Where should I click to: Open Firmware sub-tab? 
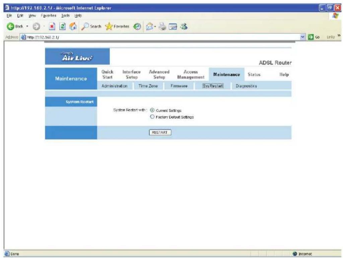(x=179, y=86)
